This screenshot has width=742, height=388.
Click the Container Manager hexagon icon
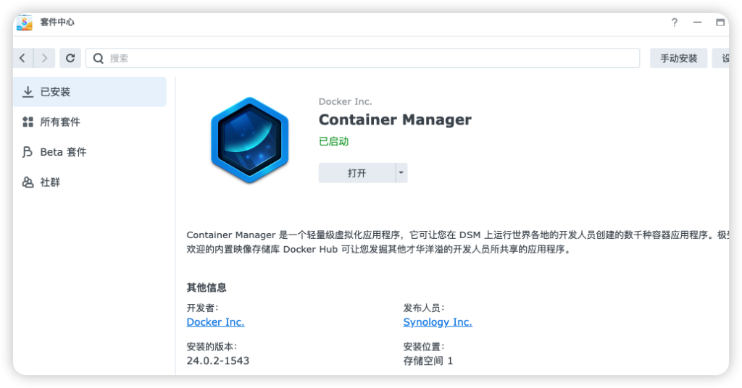249,140
